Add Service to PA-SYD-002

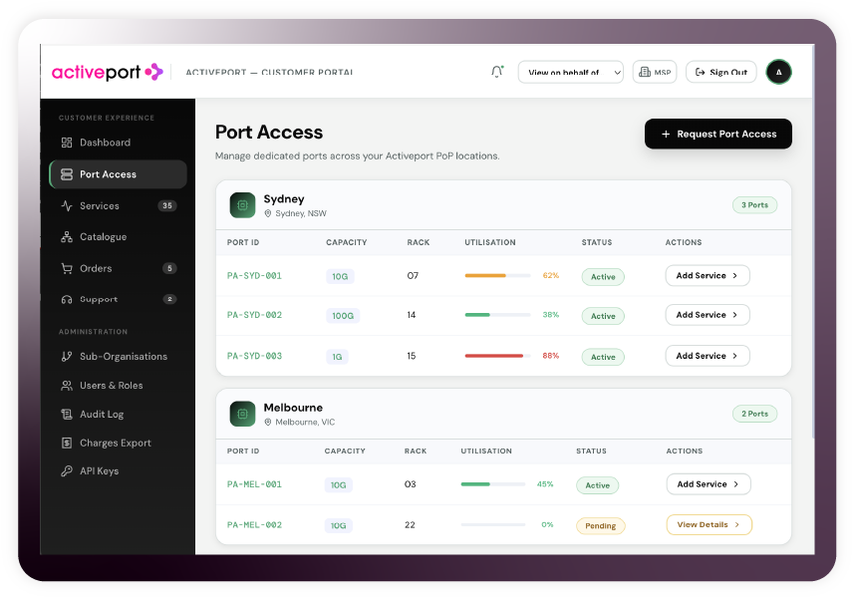click(x=708, y=315)
